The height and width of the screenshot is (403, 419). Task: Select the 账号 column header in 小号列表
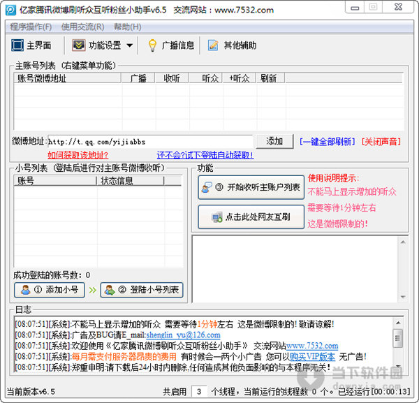tap(55, 181)
